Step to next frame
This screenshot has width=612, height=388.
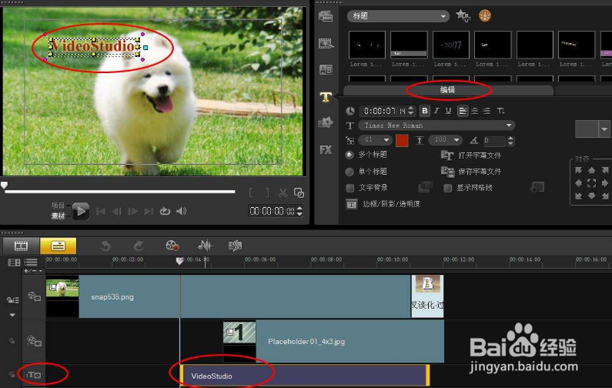(132, 211)
